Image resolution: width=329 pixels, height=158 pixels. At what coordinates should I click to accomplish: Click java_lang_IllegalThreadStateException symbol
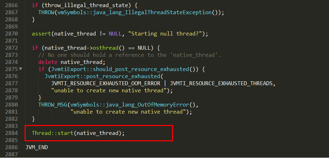click(x=149, y=12)
